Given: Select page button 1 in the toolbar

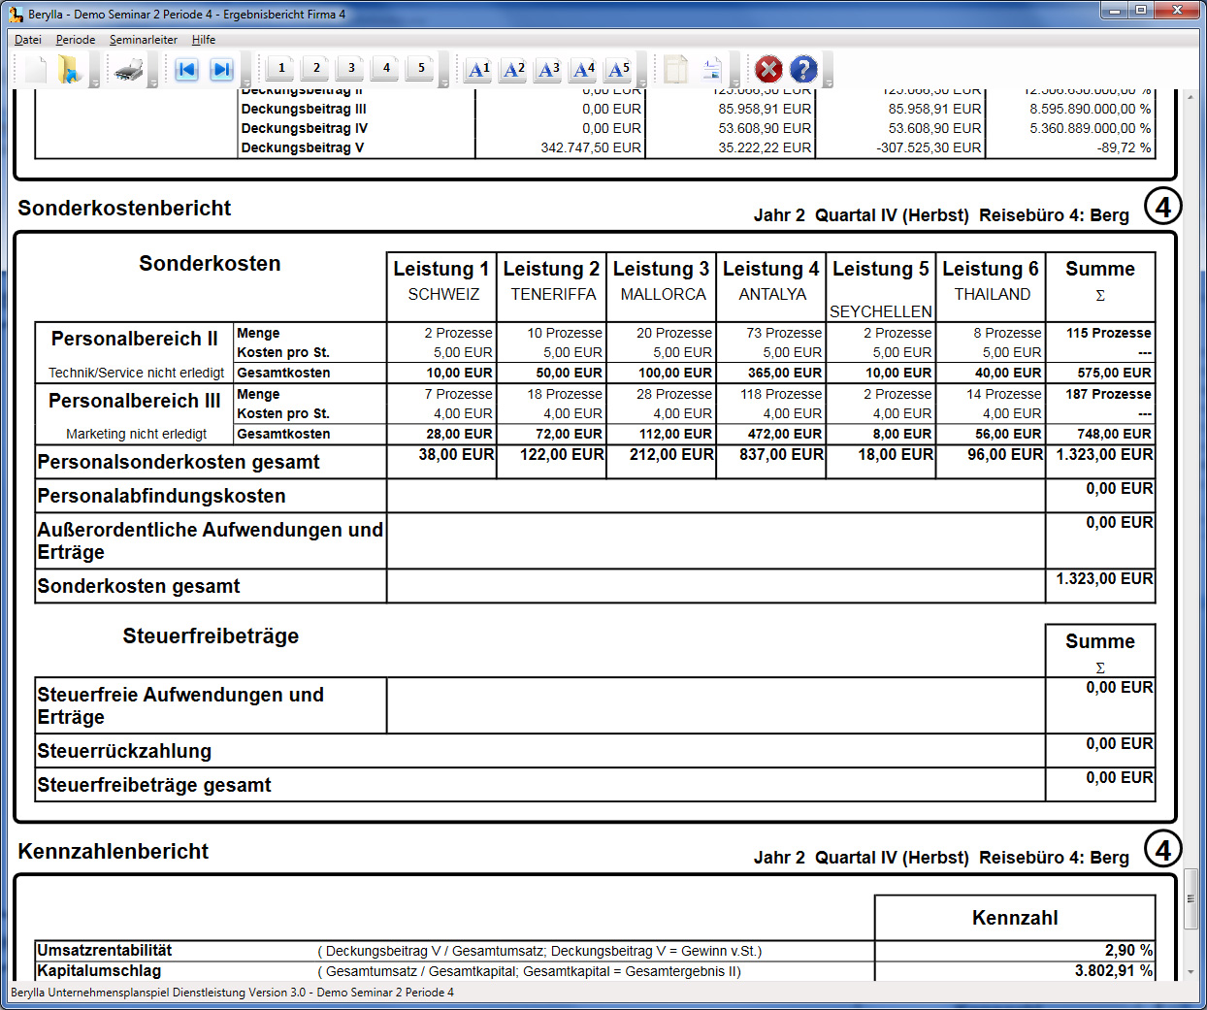Looking at the screenshot, I should (281, 68).
